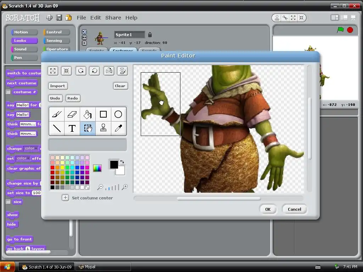This screenshot has height=272, width=363.
Task: Select the Line tool
Action: pos(57,128)
